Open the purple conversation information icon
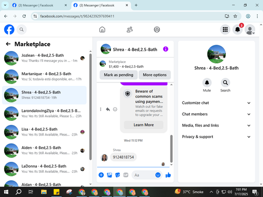Image resolution: width=263 pixels, height=197 pixels. point(166,49)
